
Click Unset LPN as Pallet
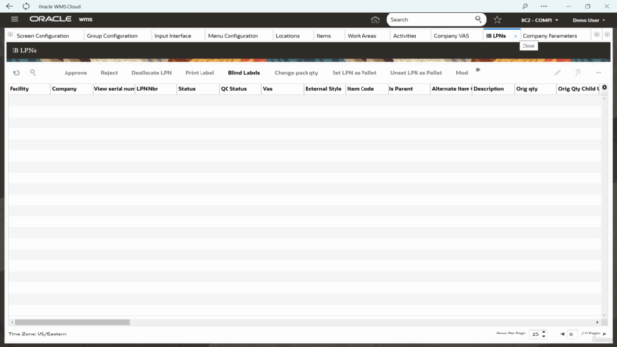coord(416,73)
